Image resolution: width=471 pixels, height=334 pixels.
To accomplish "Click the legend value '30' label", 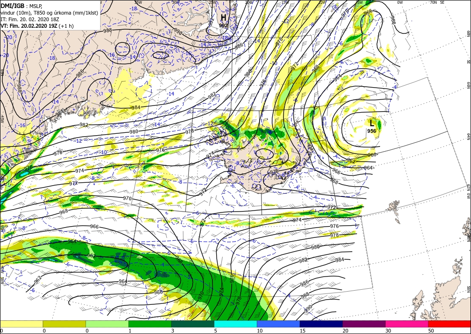I will pyautogui.click(x=388, y=331).
